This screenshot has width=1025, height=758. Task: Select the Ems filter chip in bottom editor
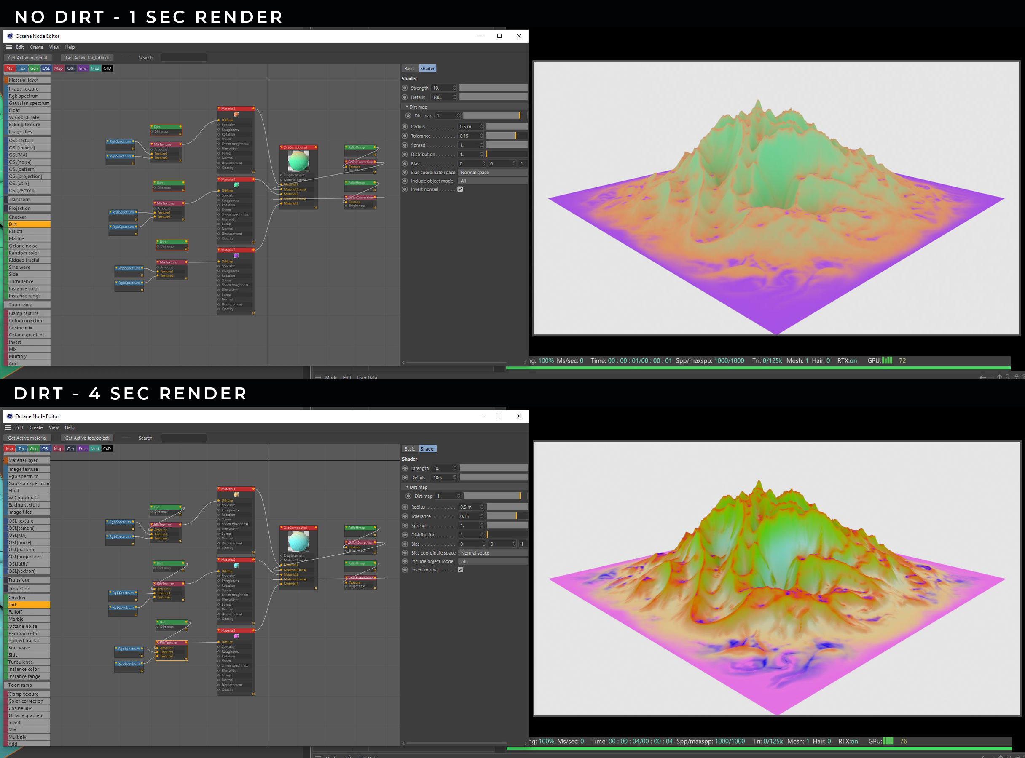tap(83, 449)
